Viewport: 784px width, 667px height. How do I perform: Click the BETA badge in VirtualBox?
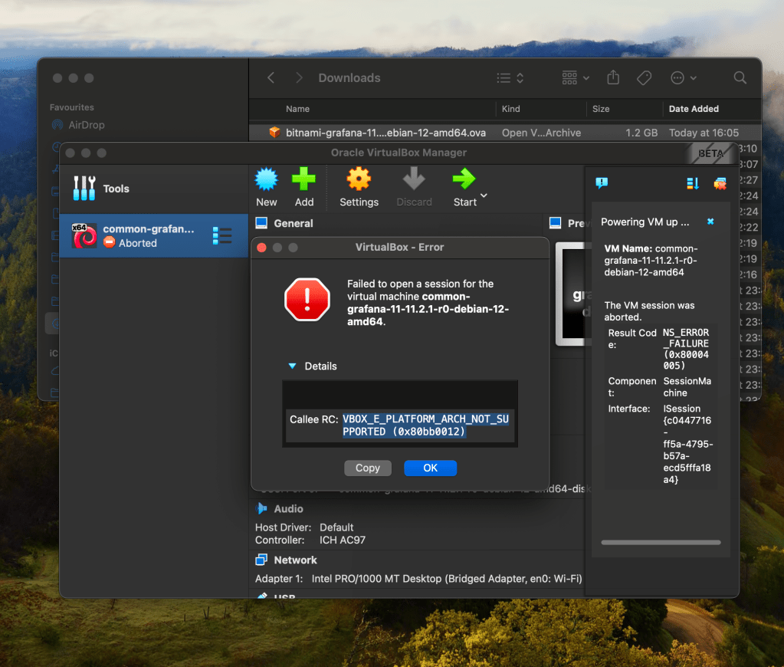(710, 154)
